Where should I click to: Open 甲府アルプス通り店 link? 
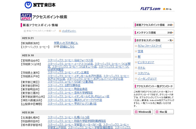[x=72, y=104]
